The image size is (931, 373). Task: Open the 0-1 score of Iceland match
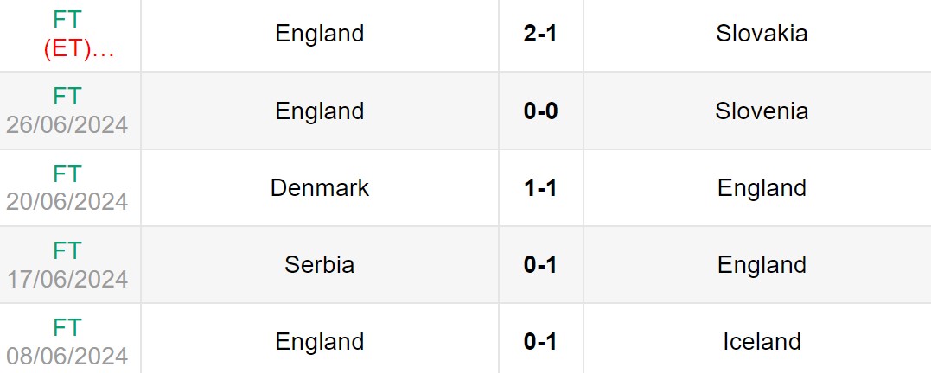540,341
